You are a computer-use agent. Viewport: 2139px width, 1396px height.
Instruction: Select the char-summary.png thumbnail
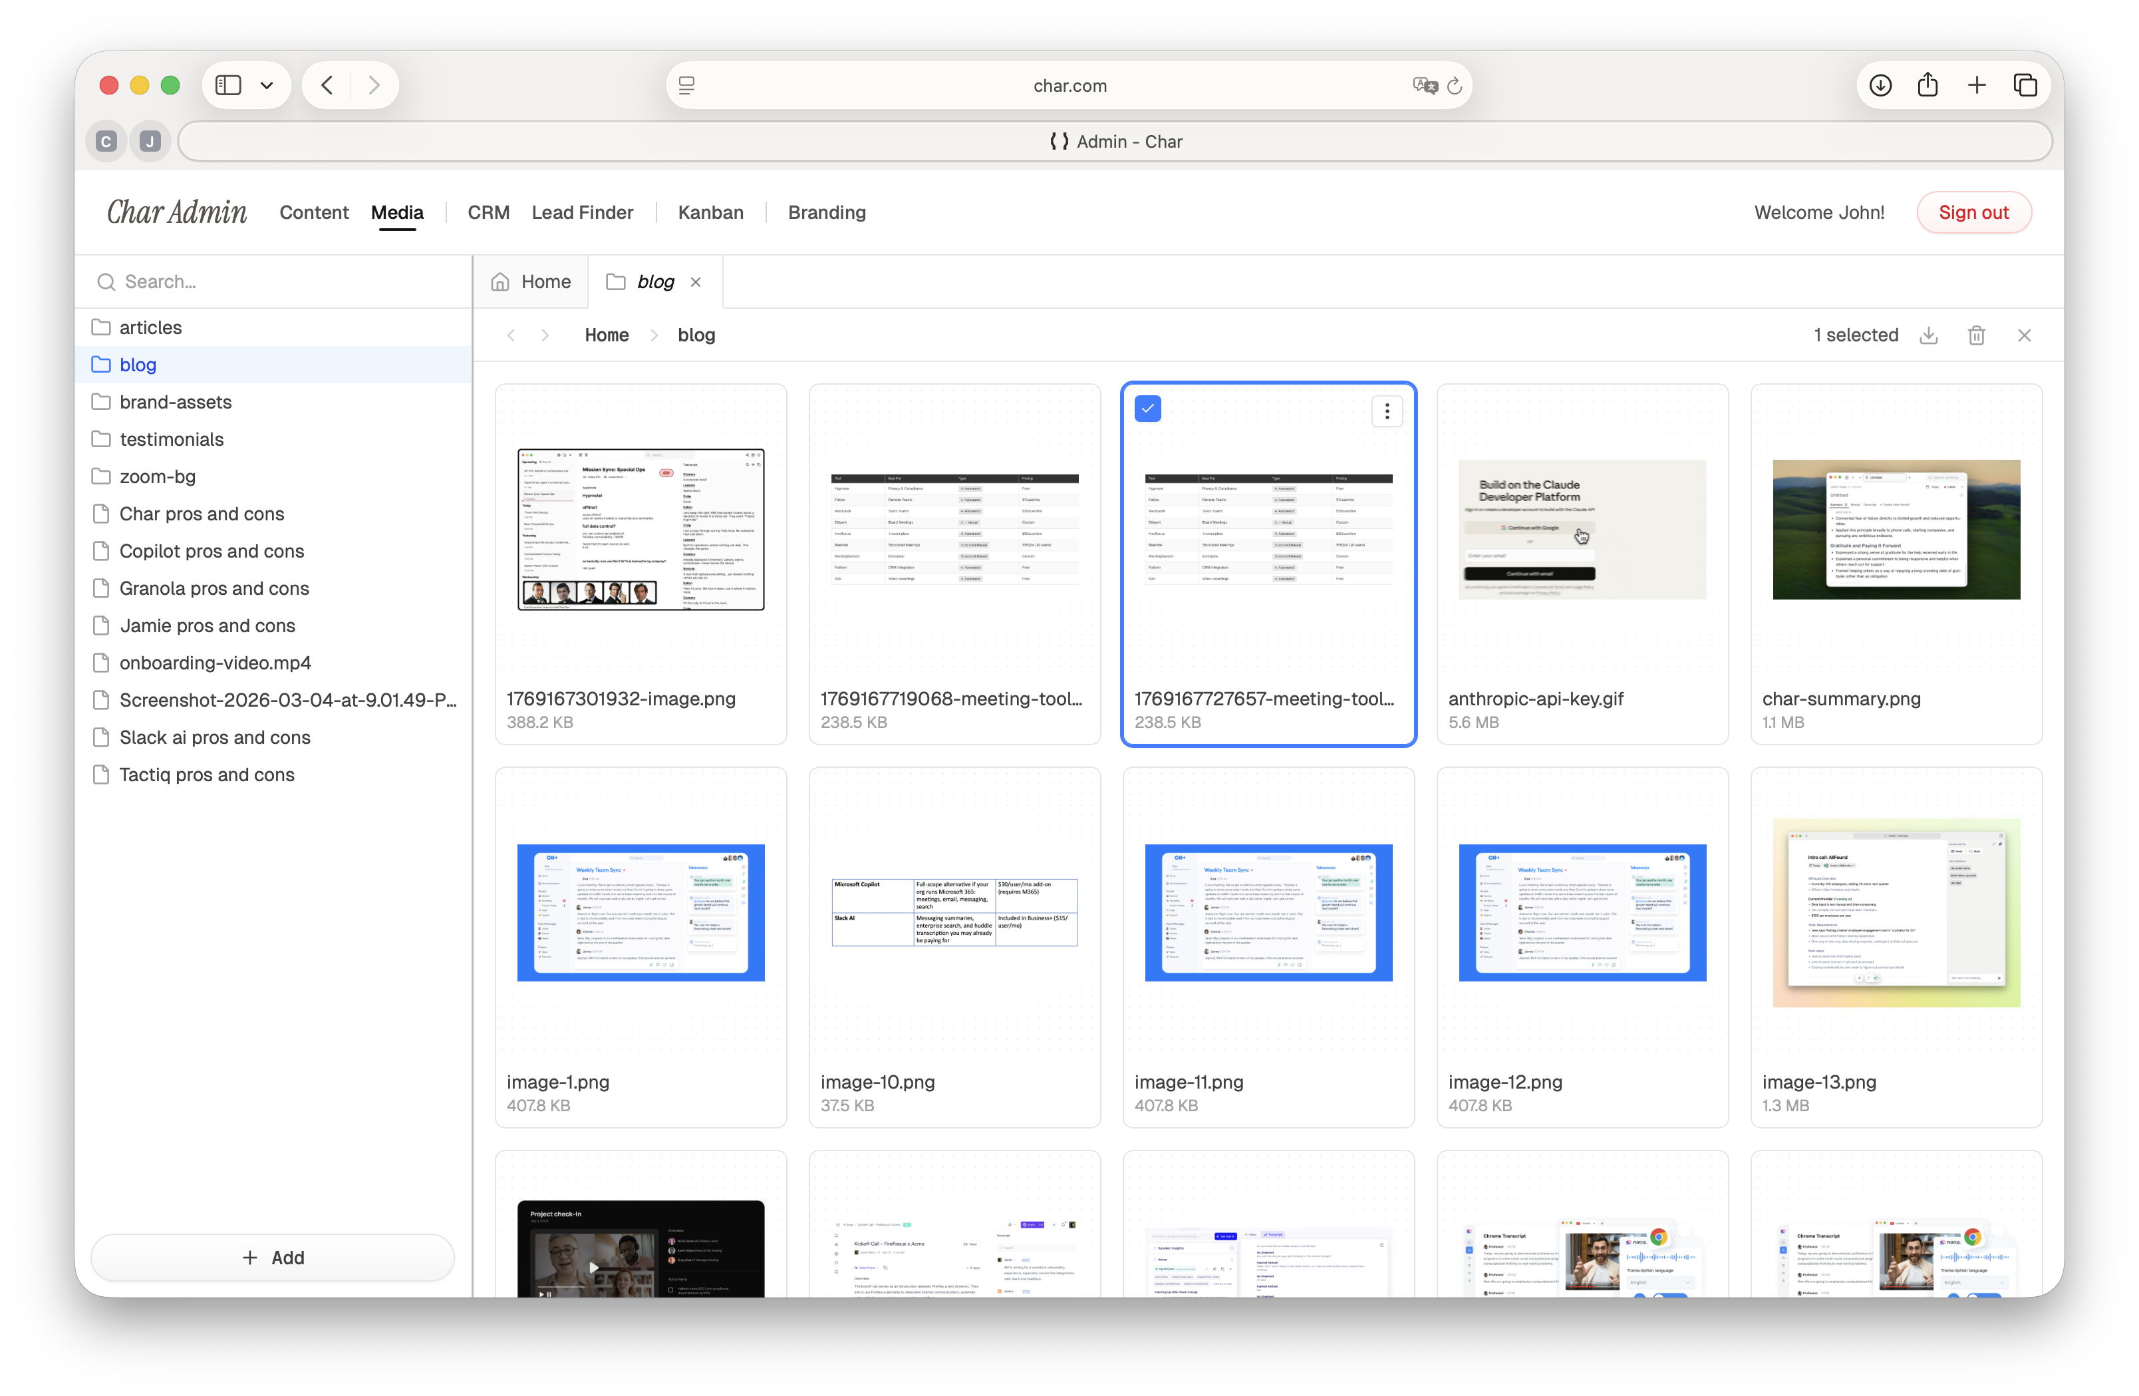(x=1896, y=530)
